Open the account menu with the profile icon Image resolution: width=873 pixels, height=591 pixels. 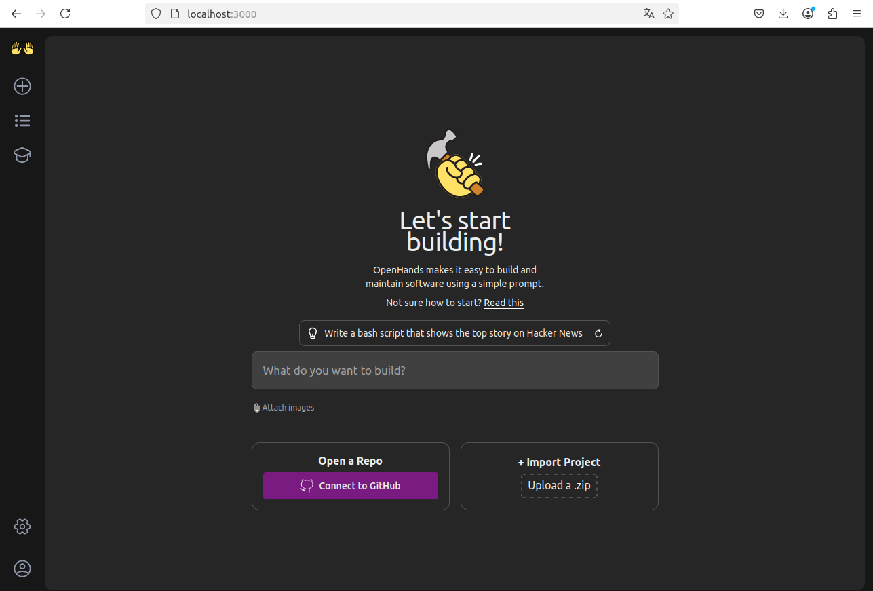[x=22, y=569]
